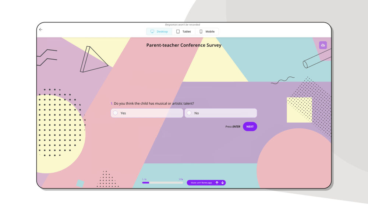Screen dimensions: 368x211
Task: Click the musical or artistic talent question text
Action: pos(154,103)
